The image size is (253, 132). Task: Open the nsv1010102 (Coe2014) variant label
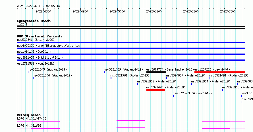tap(34, 52)
